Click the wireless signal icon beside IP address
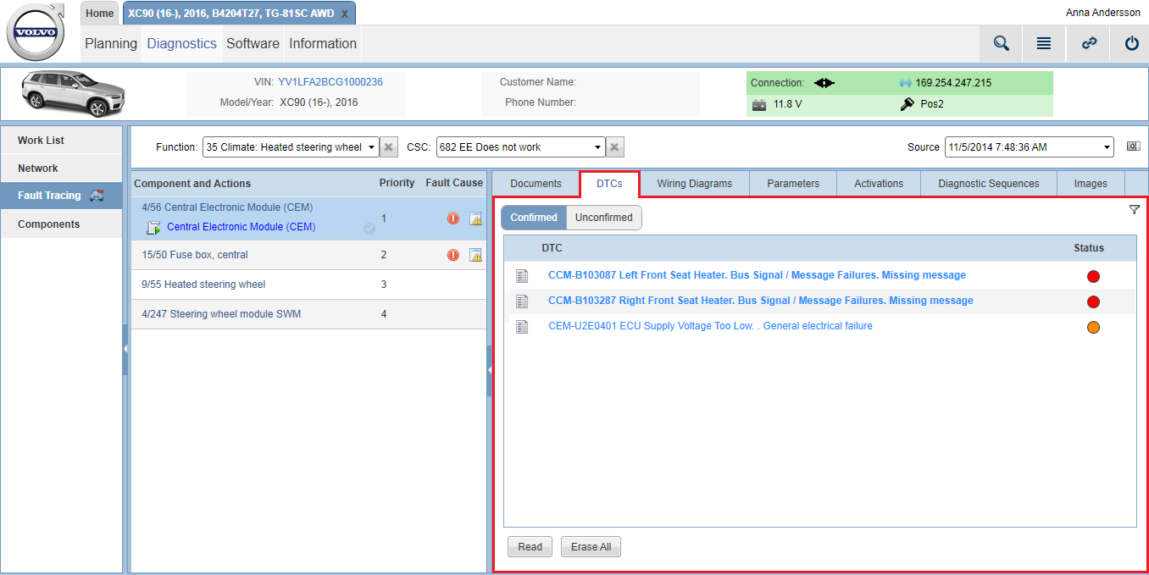1149x575 pixels. coord(905,83)
